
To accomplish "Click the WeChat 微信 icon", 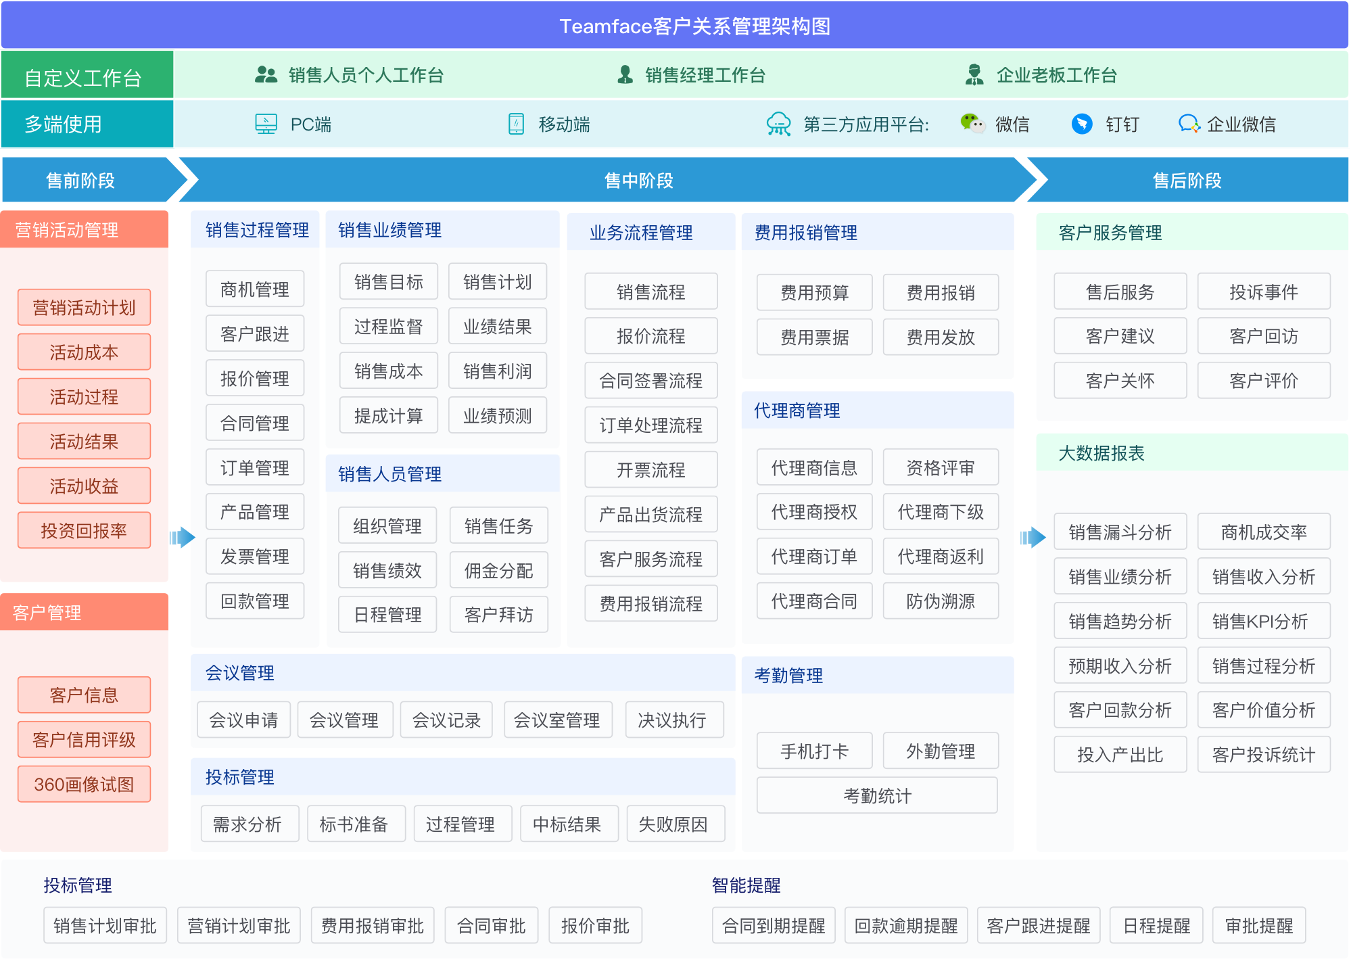I will [x=972, y=123].
